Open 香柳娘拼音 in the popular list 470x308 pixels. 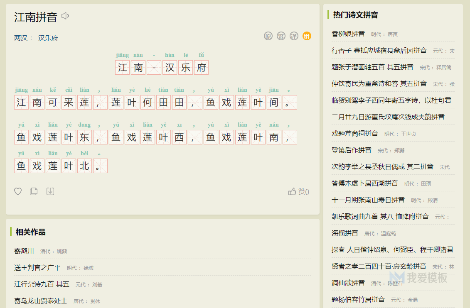349,34
